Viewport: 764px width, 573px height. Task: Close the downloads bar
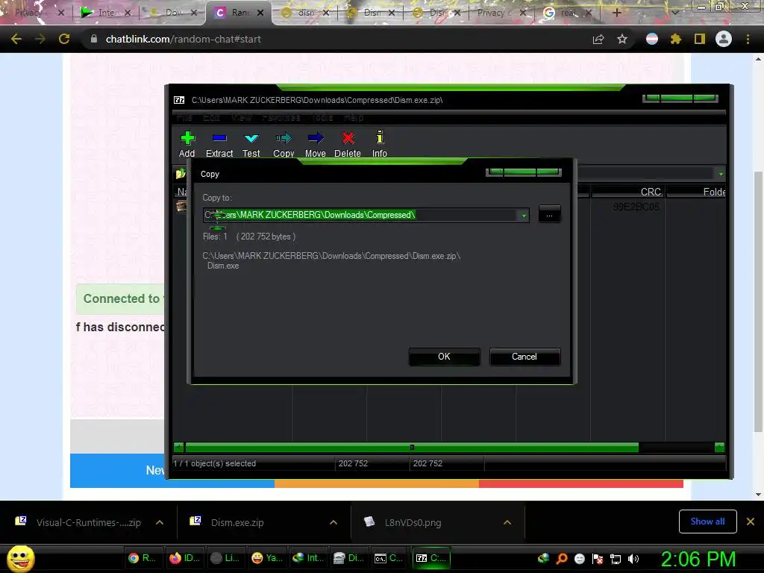click(751, 522)
